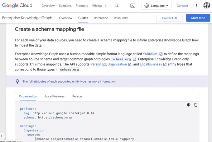Select the Organization code tab
212x142 pixels.
coord(28,96)
